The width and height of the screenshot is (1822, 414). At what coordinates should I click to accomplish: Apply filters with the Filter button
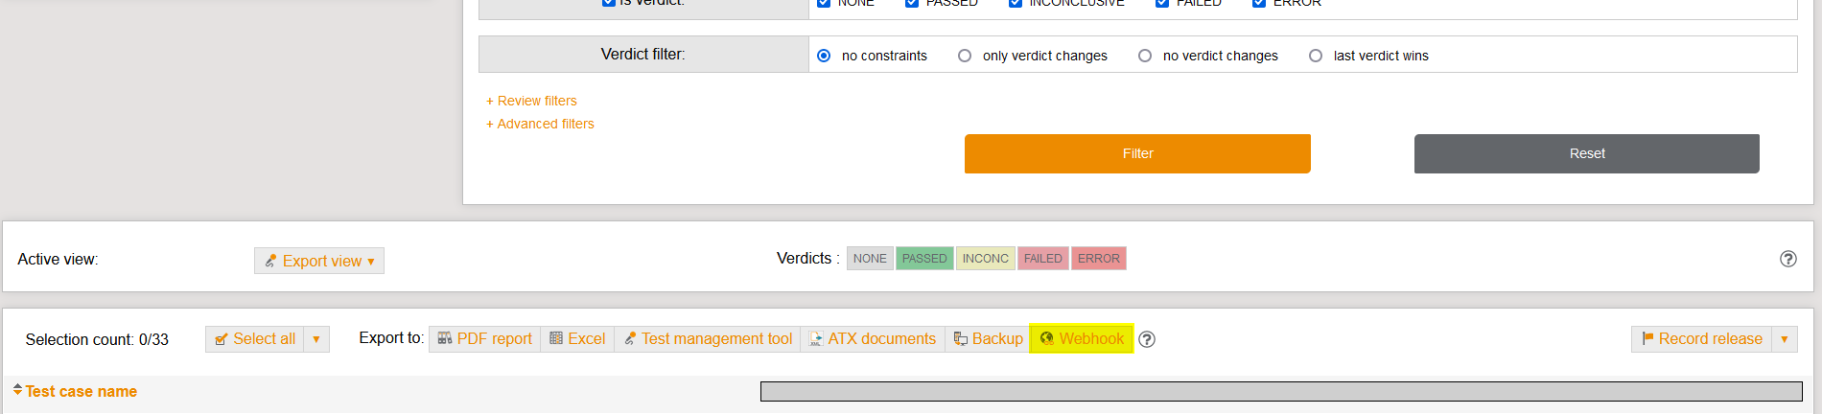[1137, 153]
